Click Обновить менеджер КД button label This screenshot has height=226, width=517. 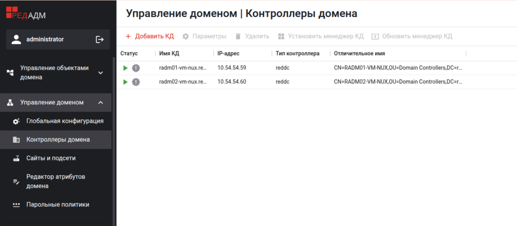tap(417, 36)
